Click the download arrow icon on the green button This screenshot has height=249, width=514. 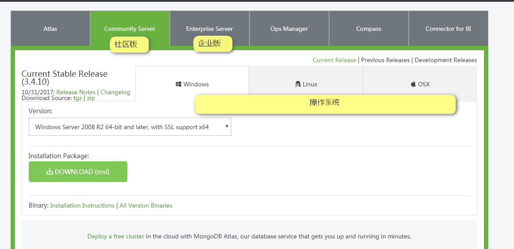50,171
